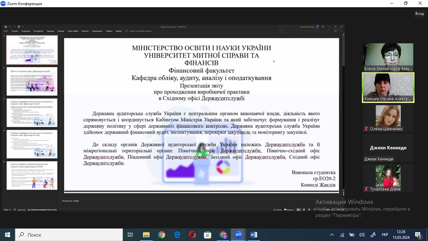This screenshot has height=241, width=428.
Task: Click the slide title text МІНІСТЕРСТВО ОСВІТИ І НАУКИ УКРАЇНИ
Action: click(x=201, y=48)
